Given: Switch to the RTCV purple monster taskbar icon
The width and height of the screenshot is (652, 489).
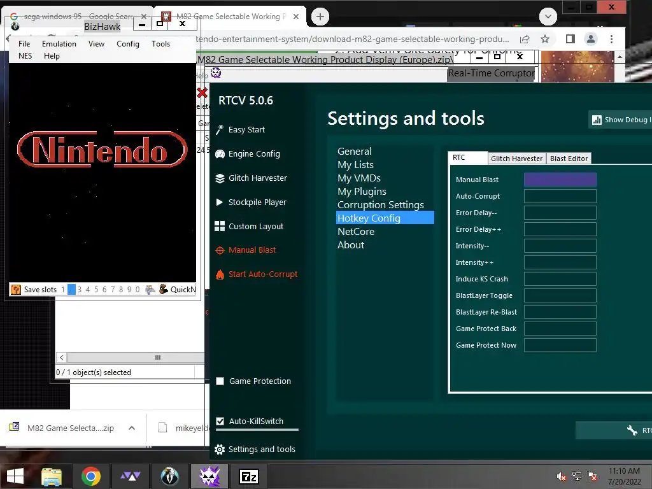Looking at the screenshot, I should point(209,476).
